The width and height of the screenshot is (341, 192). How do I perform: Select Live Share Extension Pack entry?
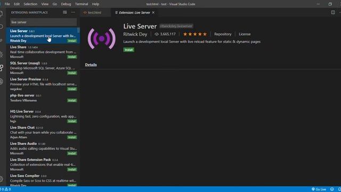click(x=43, y=164)
